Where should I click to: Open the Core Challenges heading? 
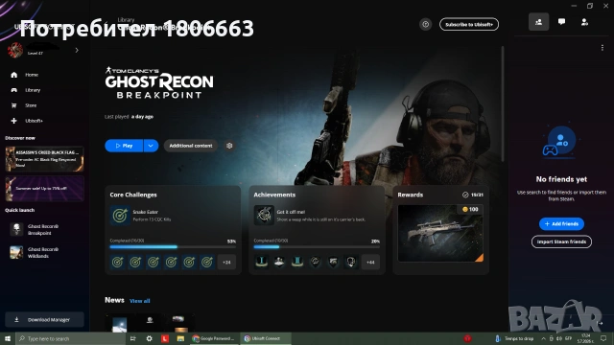tap(133, 195)
